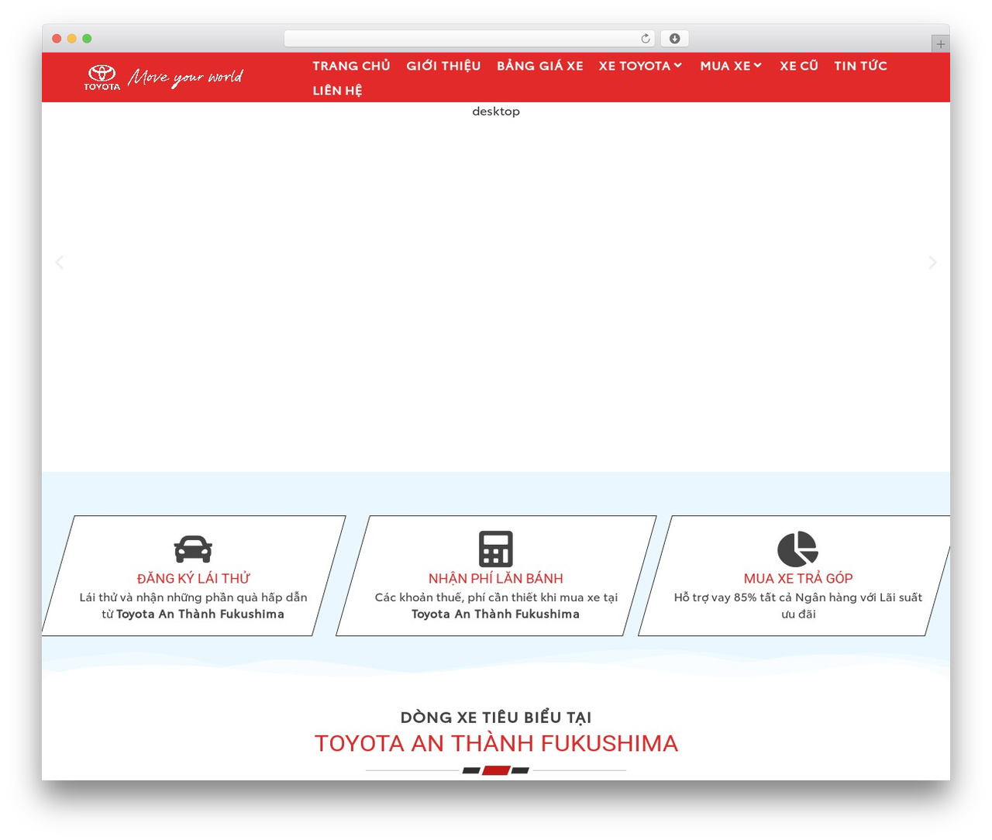The image size is (992, 840).
Task: Advance to next slide with the right arrow
Action: (932, 263)
